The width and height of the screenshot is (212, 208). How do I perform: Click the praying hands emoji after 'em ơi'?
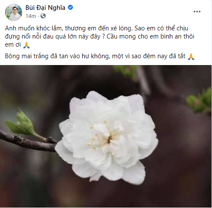coord(26,45)
